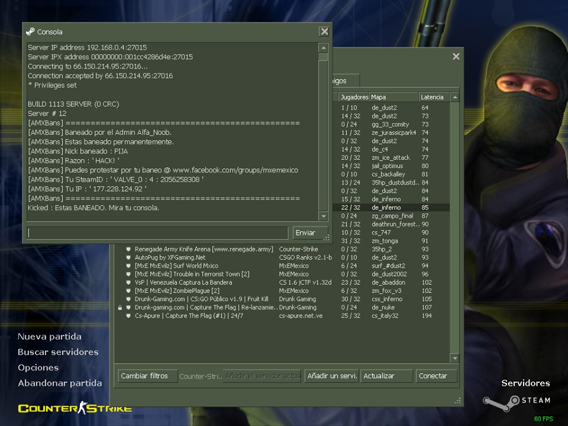This screenshot has width=568, height=426.
Task: Click the zm_tonga map row
Action: (391, 241)
